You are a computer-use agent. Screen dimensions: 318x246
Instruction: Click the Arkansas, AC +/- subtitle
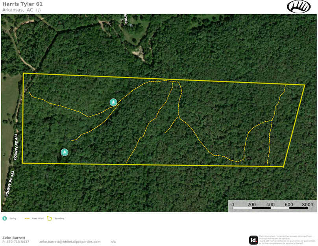pos(22,10)
